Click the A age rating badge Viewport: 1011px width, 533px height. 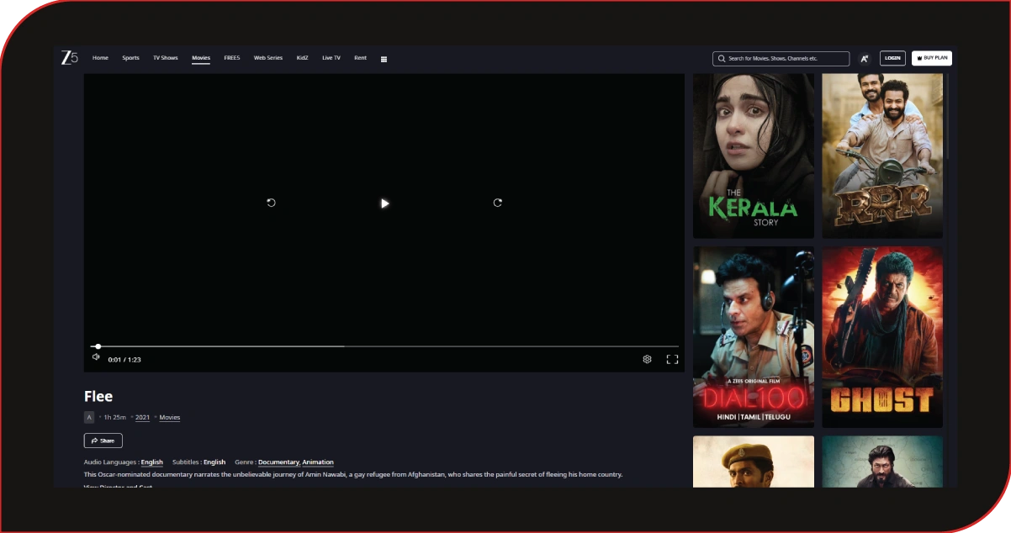pyautogui.click(x=89, y=417)
